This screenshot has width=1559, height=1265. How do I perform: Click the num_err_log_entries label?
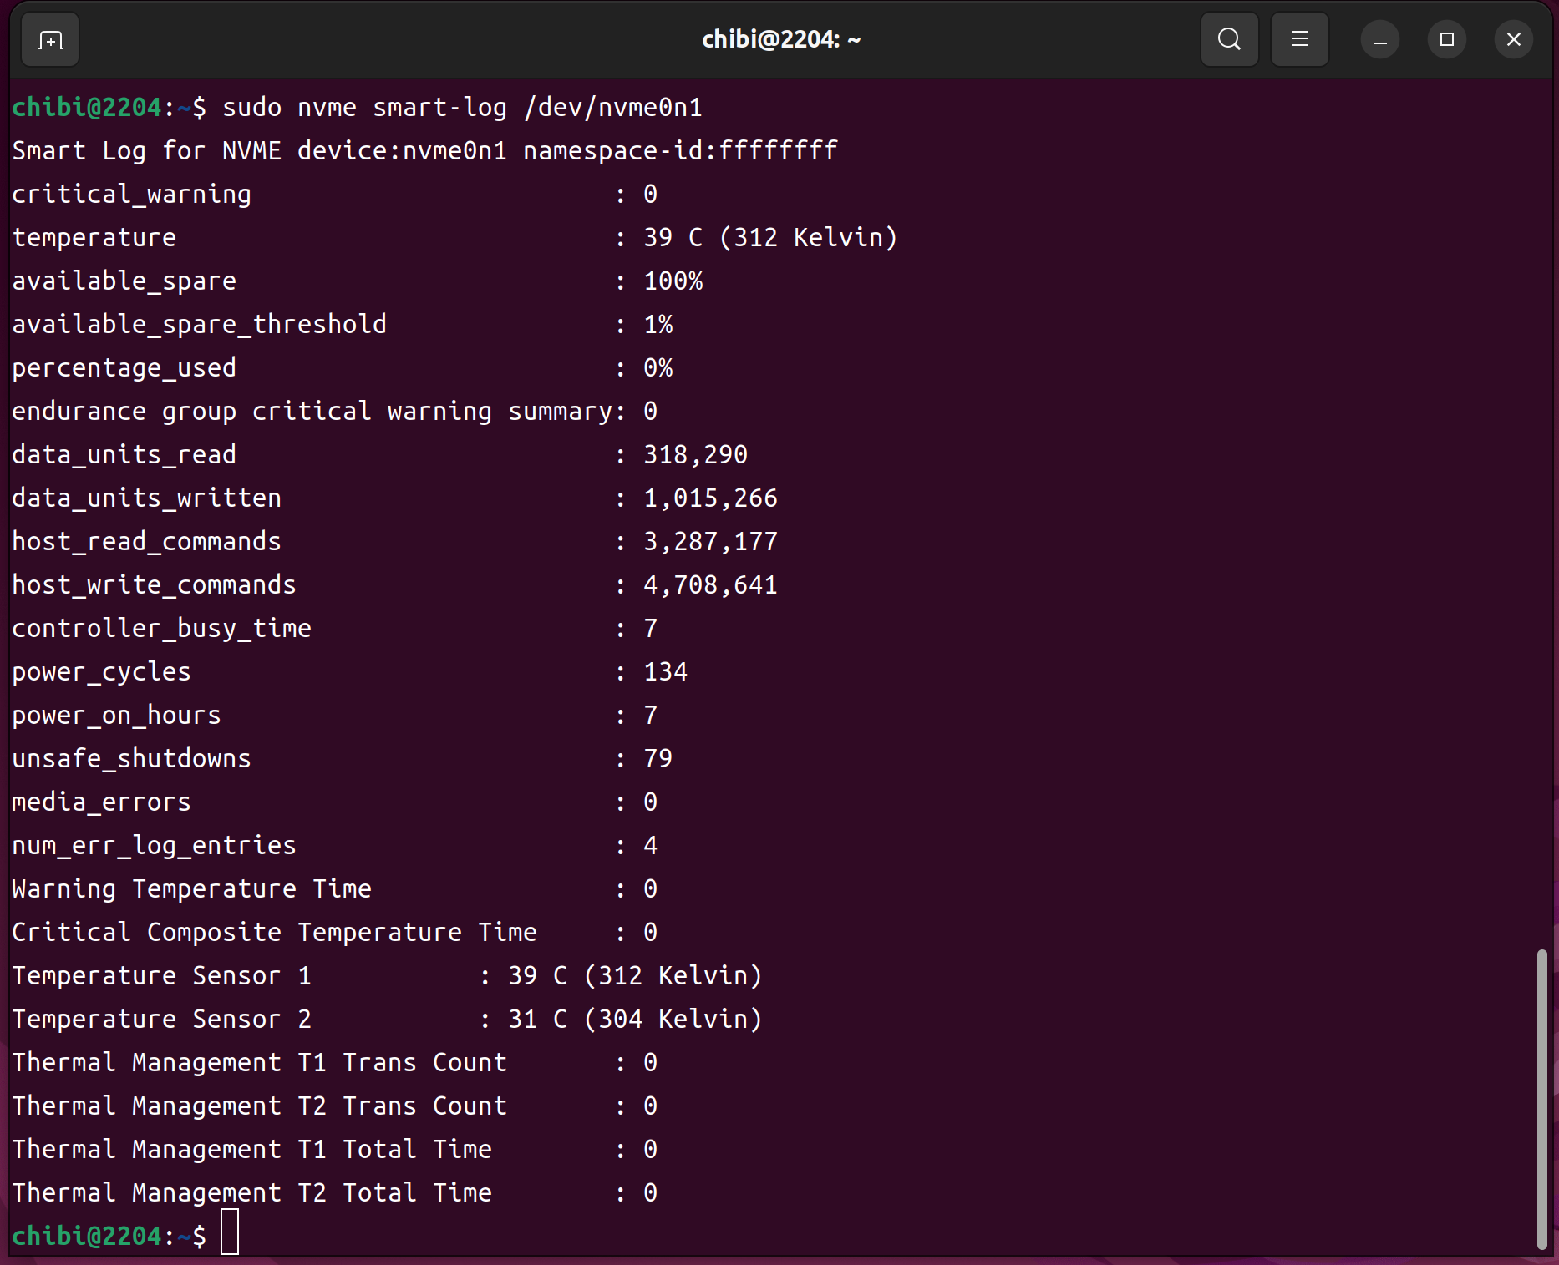(154, 846)
